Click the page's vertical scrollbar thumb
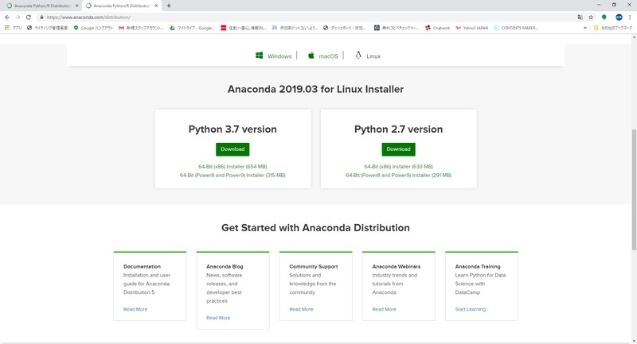 coord(634,190)
